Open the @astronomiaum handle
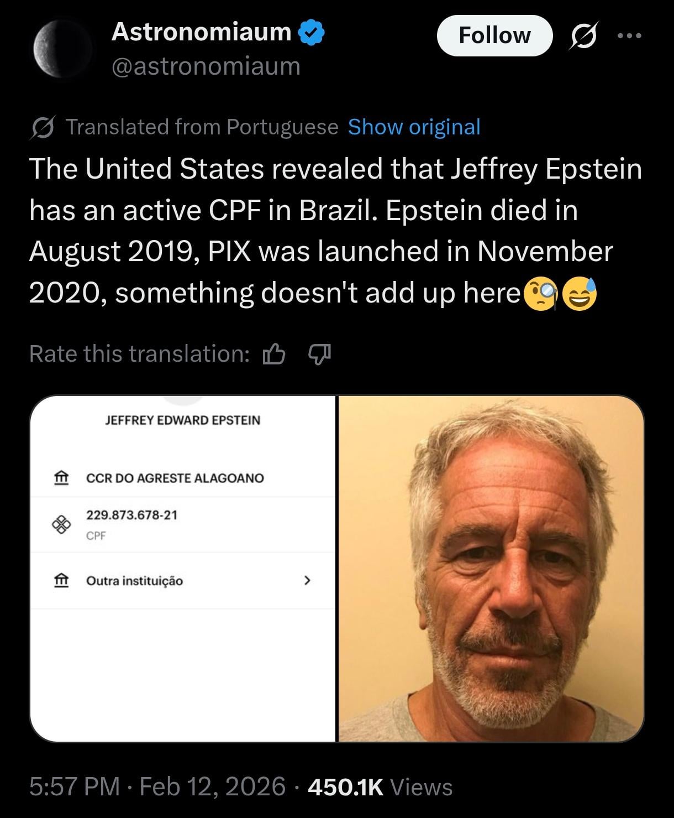674x818 pixels. 206,66
